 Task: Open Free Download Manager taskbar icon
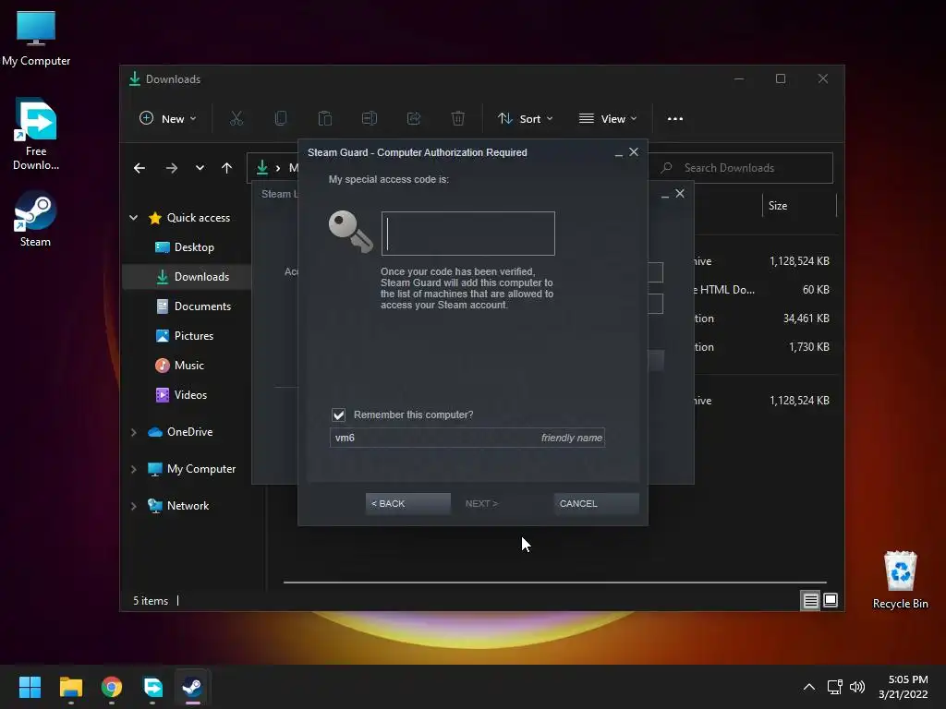point(152,687)
